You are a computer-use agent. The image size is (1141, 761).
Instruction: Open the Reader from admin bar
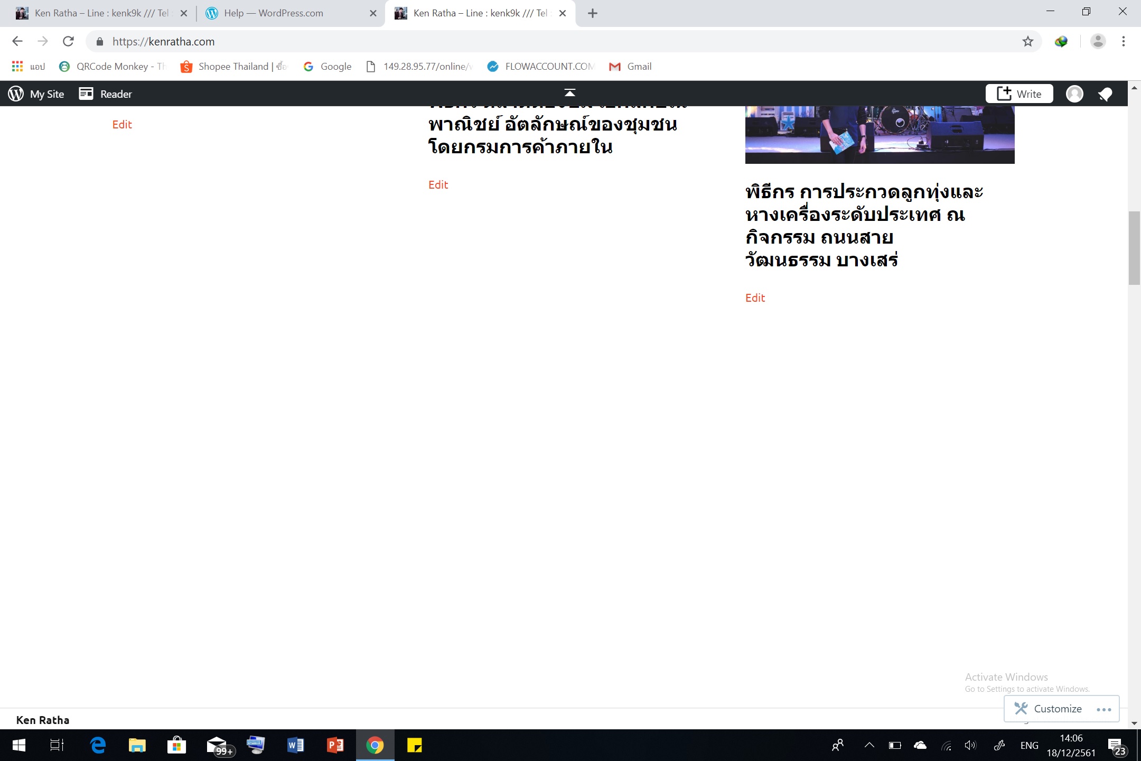(x=106, y=94)
